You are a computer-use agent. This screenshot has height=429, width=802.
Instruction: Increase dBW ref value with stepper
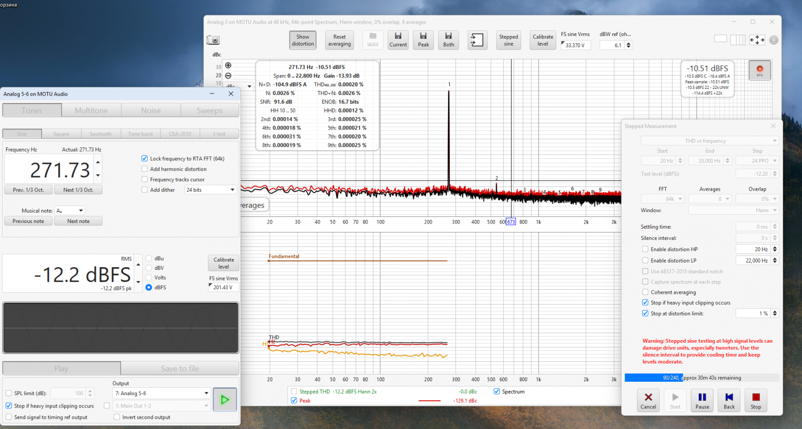tap(628, 43)
